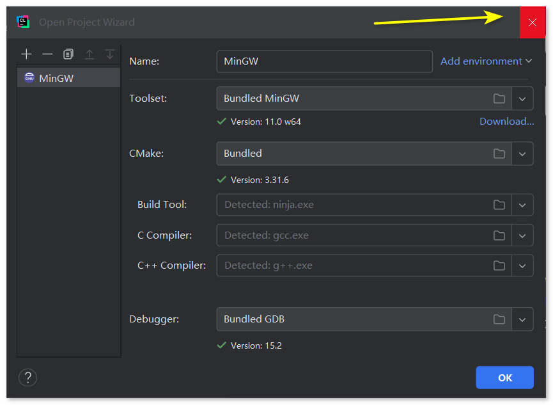Click the Download... link
The width and height of the screenshot is (553, 405).
pos(506,122)
